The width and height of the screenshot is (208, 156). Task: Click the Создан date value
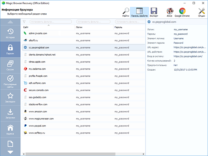point(185,69)
